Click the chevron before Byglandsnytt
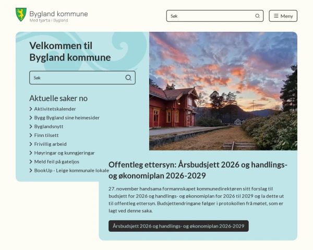313x250 pixels. click(31, 127)
